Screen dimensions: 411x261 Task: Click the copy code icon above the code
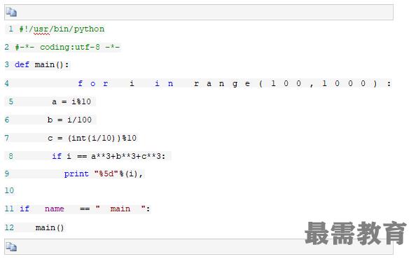(11, 12)
